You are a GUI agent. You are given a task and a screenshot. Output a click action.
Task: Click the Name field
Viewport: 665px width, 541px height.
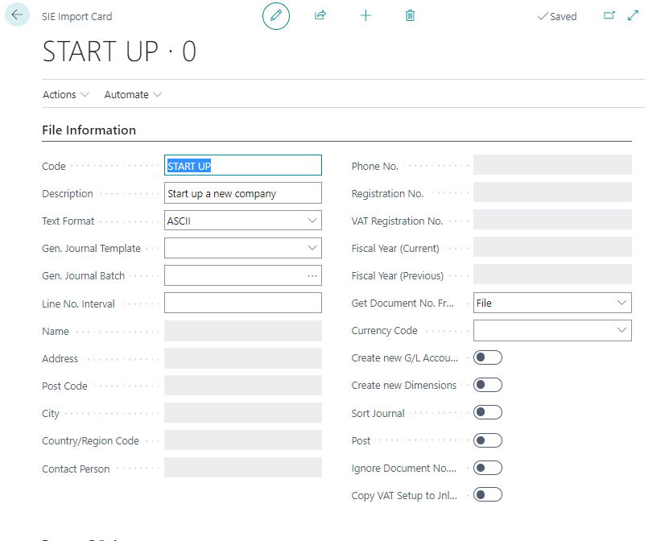(242, 331)
